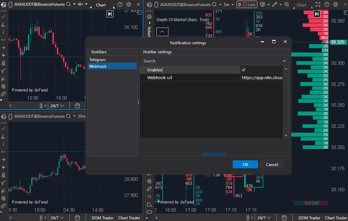Viewport: 348px width, 221px height.
Task: Cancel the Notification settings dialog
Action: pyautogui.click(x=272, y=164)
